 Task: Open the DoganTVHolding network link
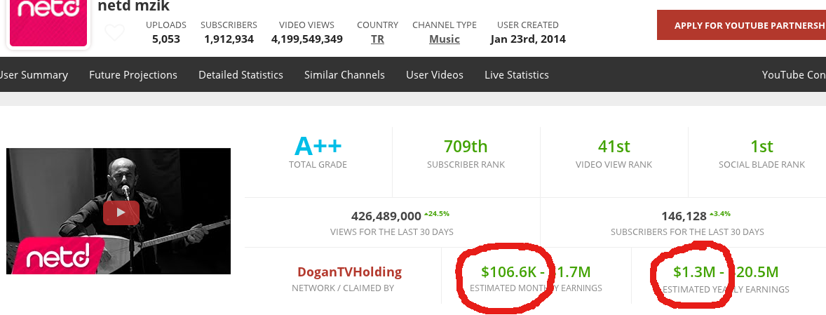(x=349, y=272)
